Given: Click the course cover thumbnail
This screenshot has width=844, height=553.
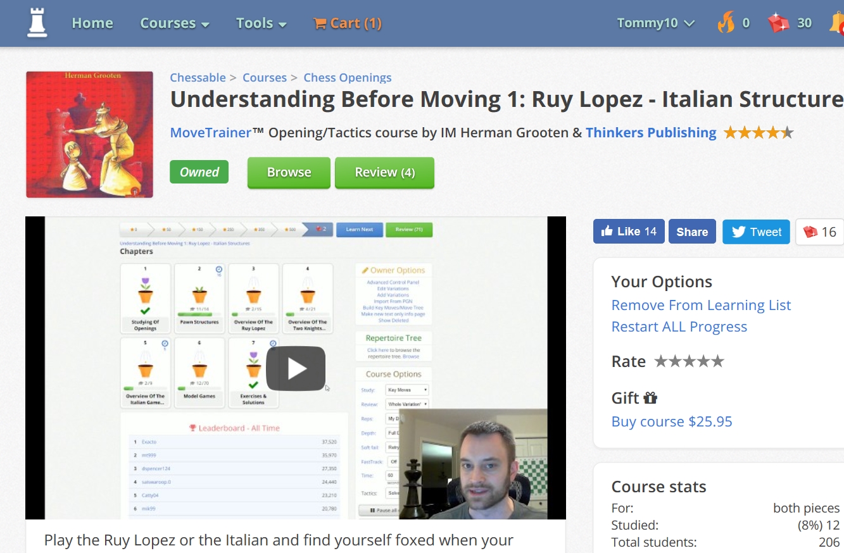Looking at the screenshot, I should coord(89,134).
